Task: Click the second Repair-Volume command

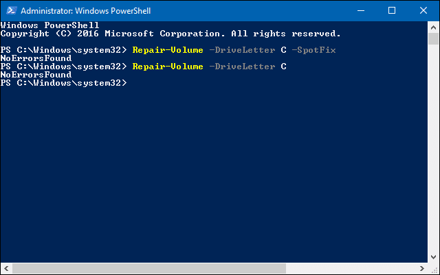Action: point(167,67)
